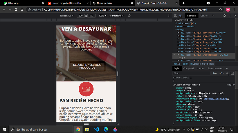
Task: Open the No throttling dropdown
Action: [x=116, y=16]
